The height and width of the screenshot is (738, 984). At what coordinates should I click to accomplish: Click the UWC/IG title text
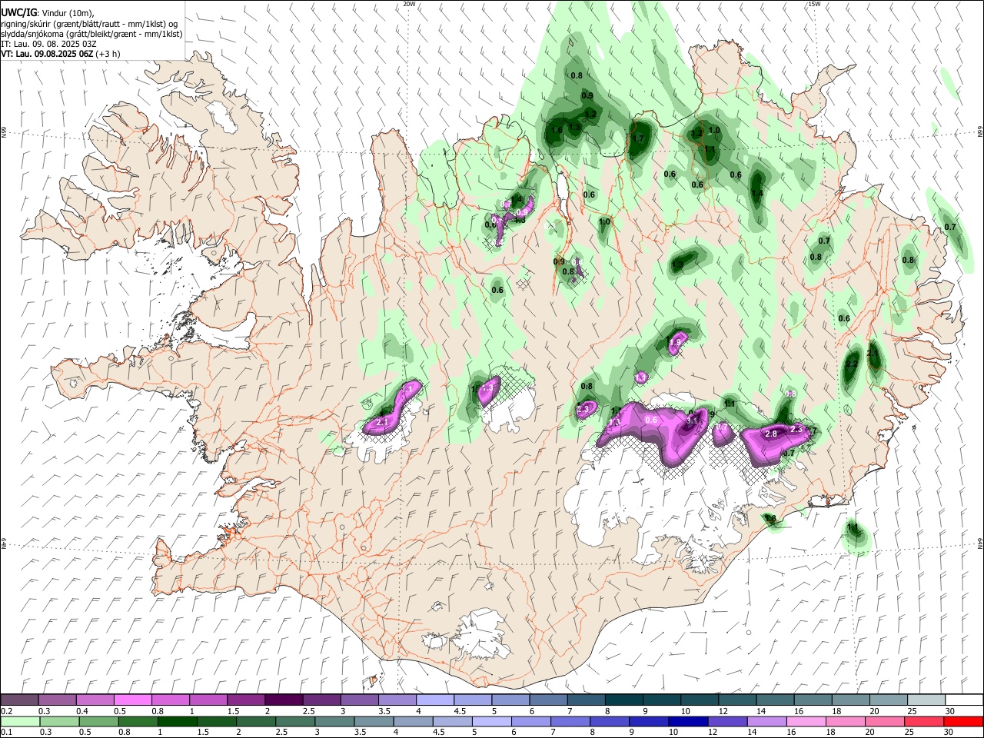(18, 12)
